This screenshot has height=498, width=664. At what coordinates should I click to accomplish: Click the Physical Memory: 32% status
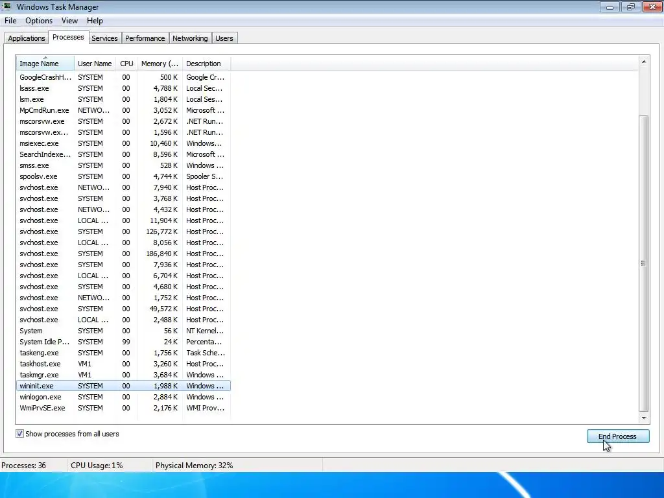[195, 465]
